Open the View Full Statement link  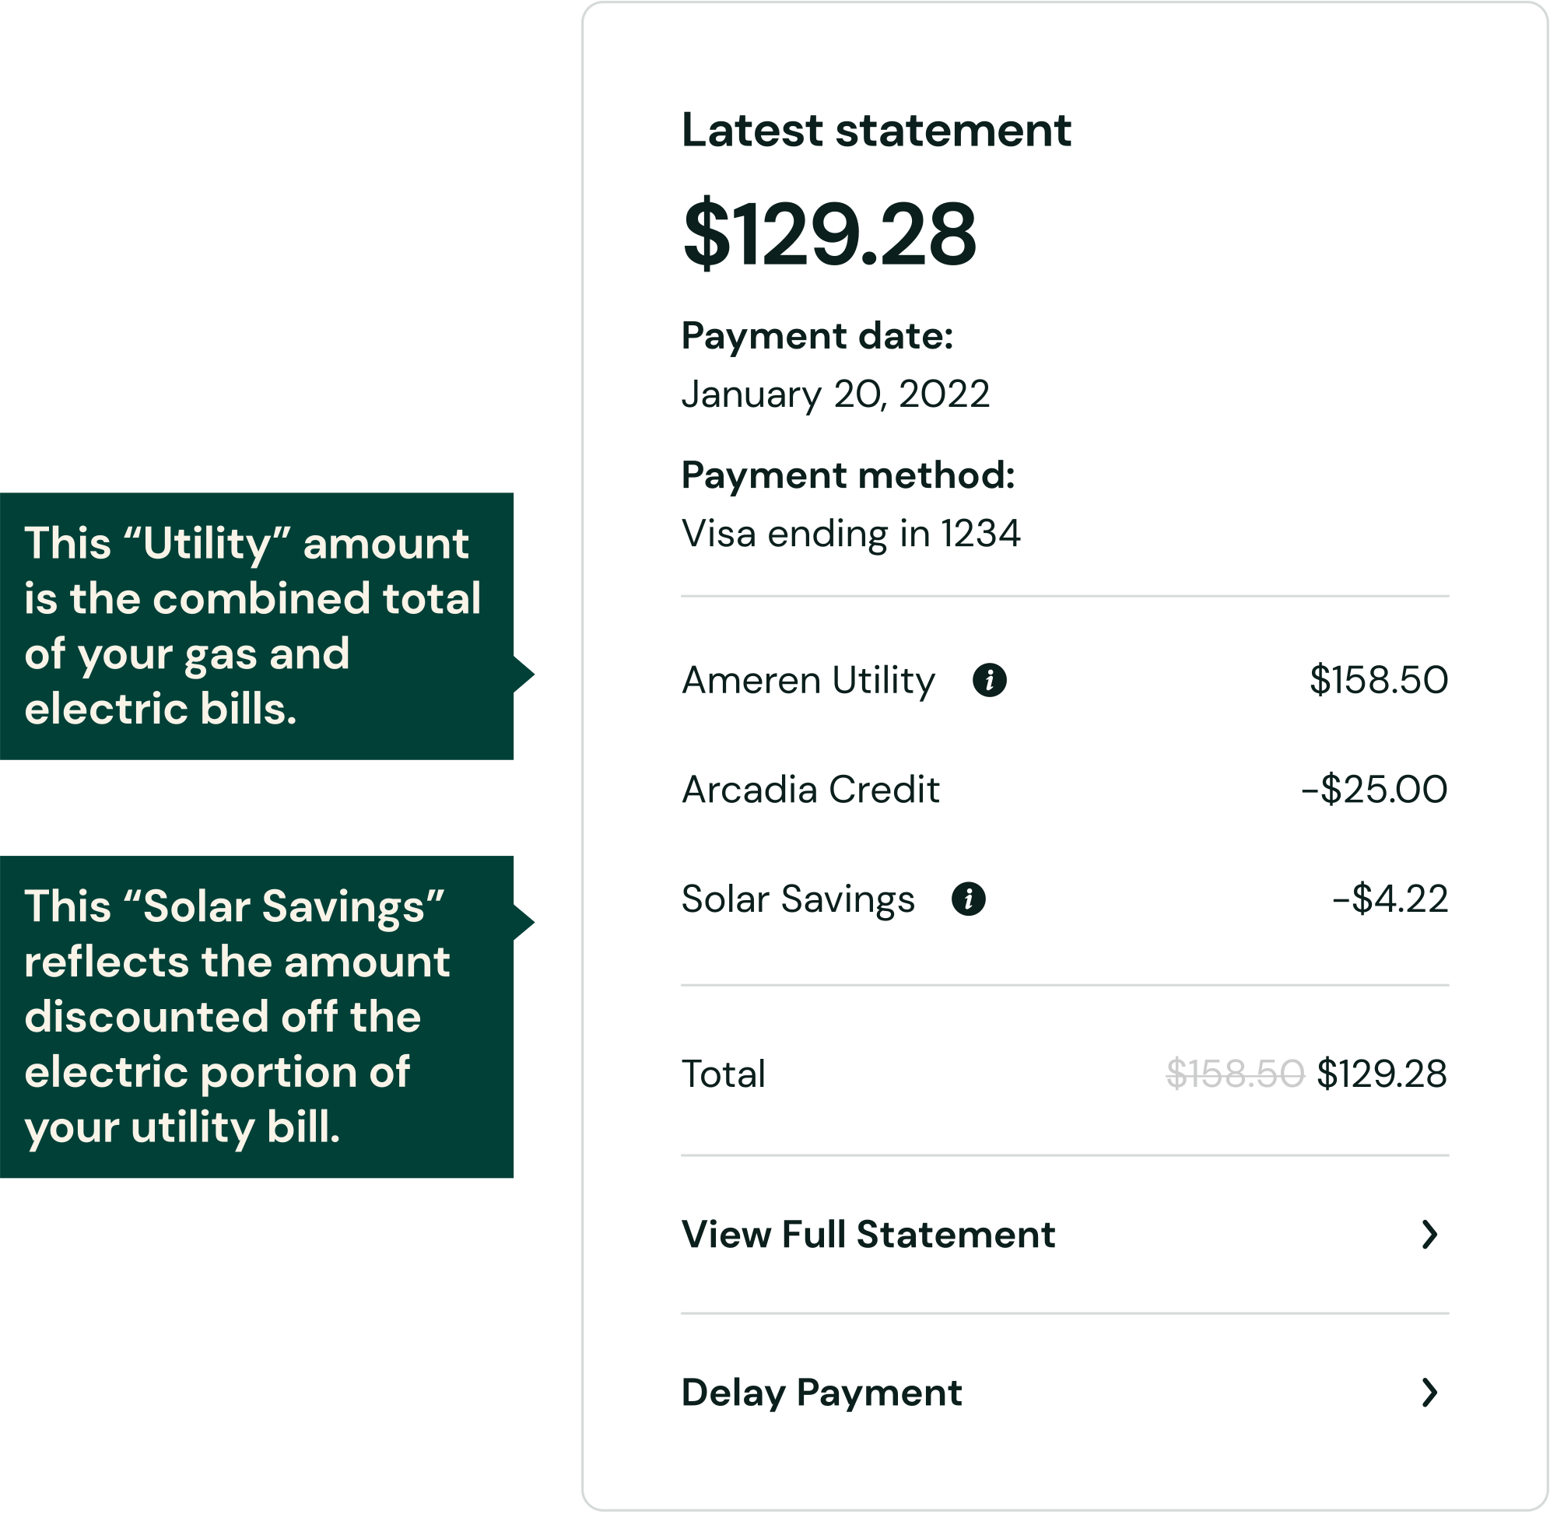point(868,1235)
